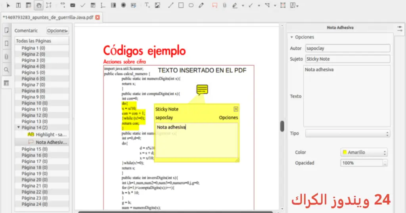Viewport: 406px width, 213px height.
Task: Select the checkmark checkbox field tool
Action: tap(83, 5)
